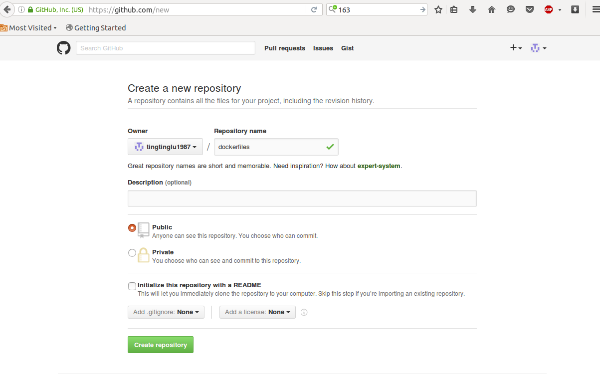Click the browser search box showing 163
This screenshot has height=379, width=600.
[377, 9]
